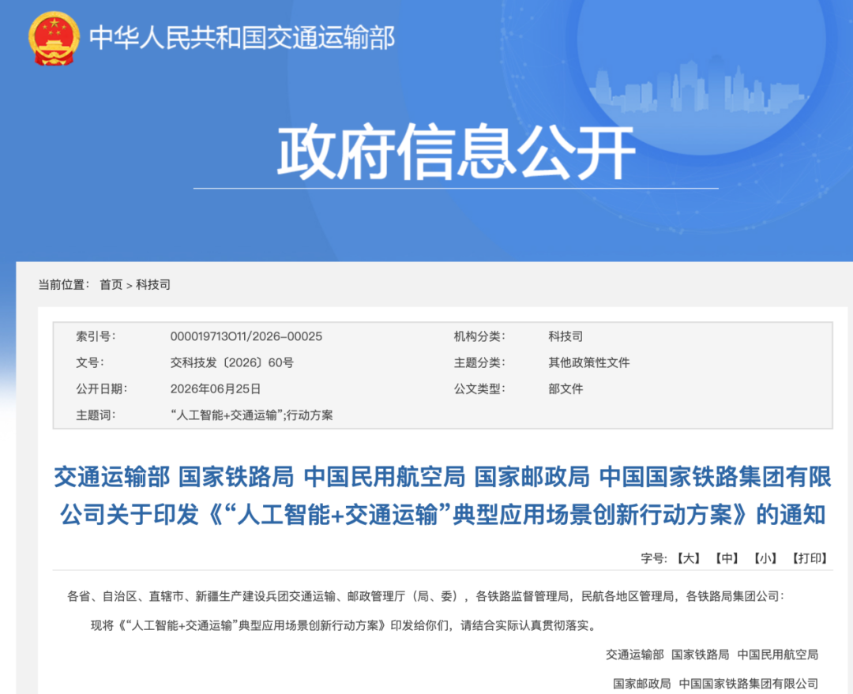This screenshot has width=853, height=694.
Task: Open 科技司 breadcrumb link
Action: tap(153, 284)
